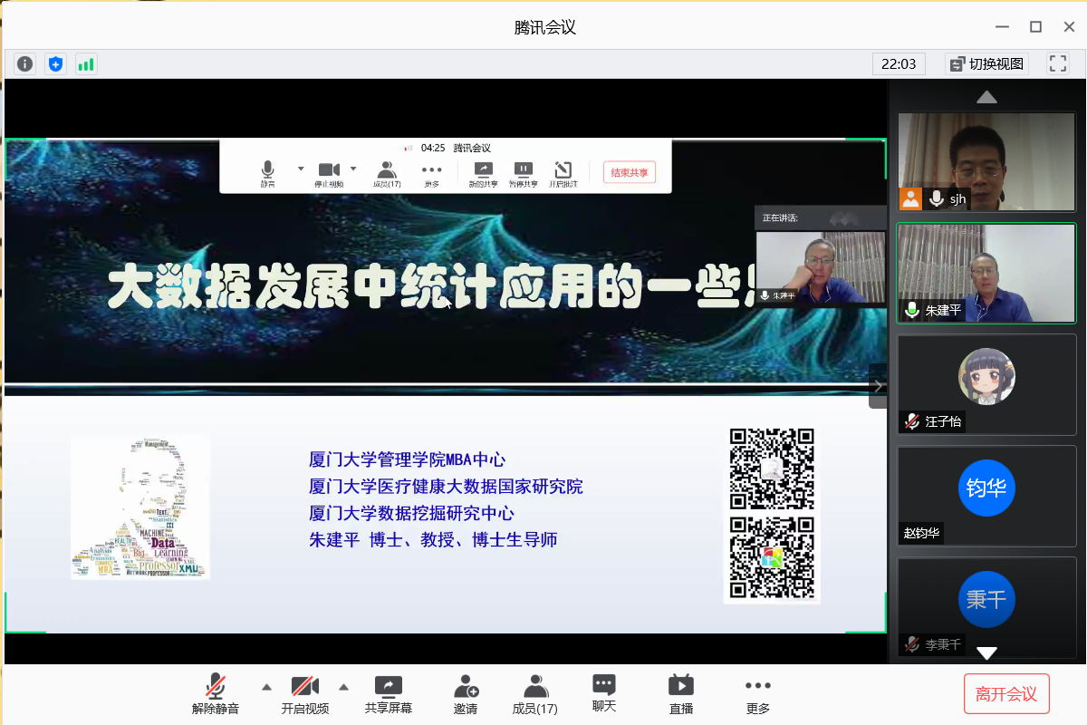Viewport: 1087px width, 725px height.
Task: Open the Live stream (直播) icon
Action: click(x=680, y=694)
